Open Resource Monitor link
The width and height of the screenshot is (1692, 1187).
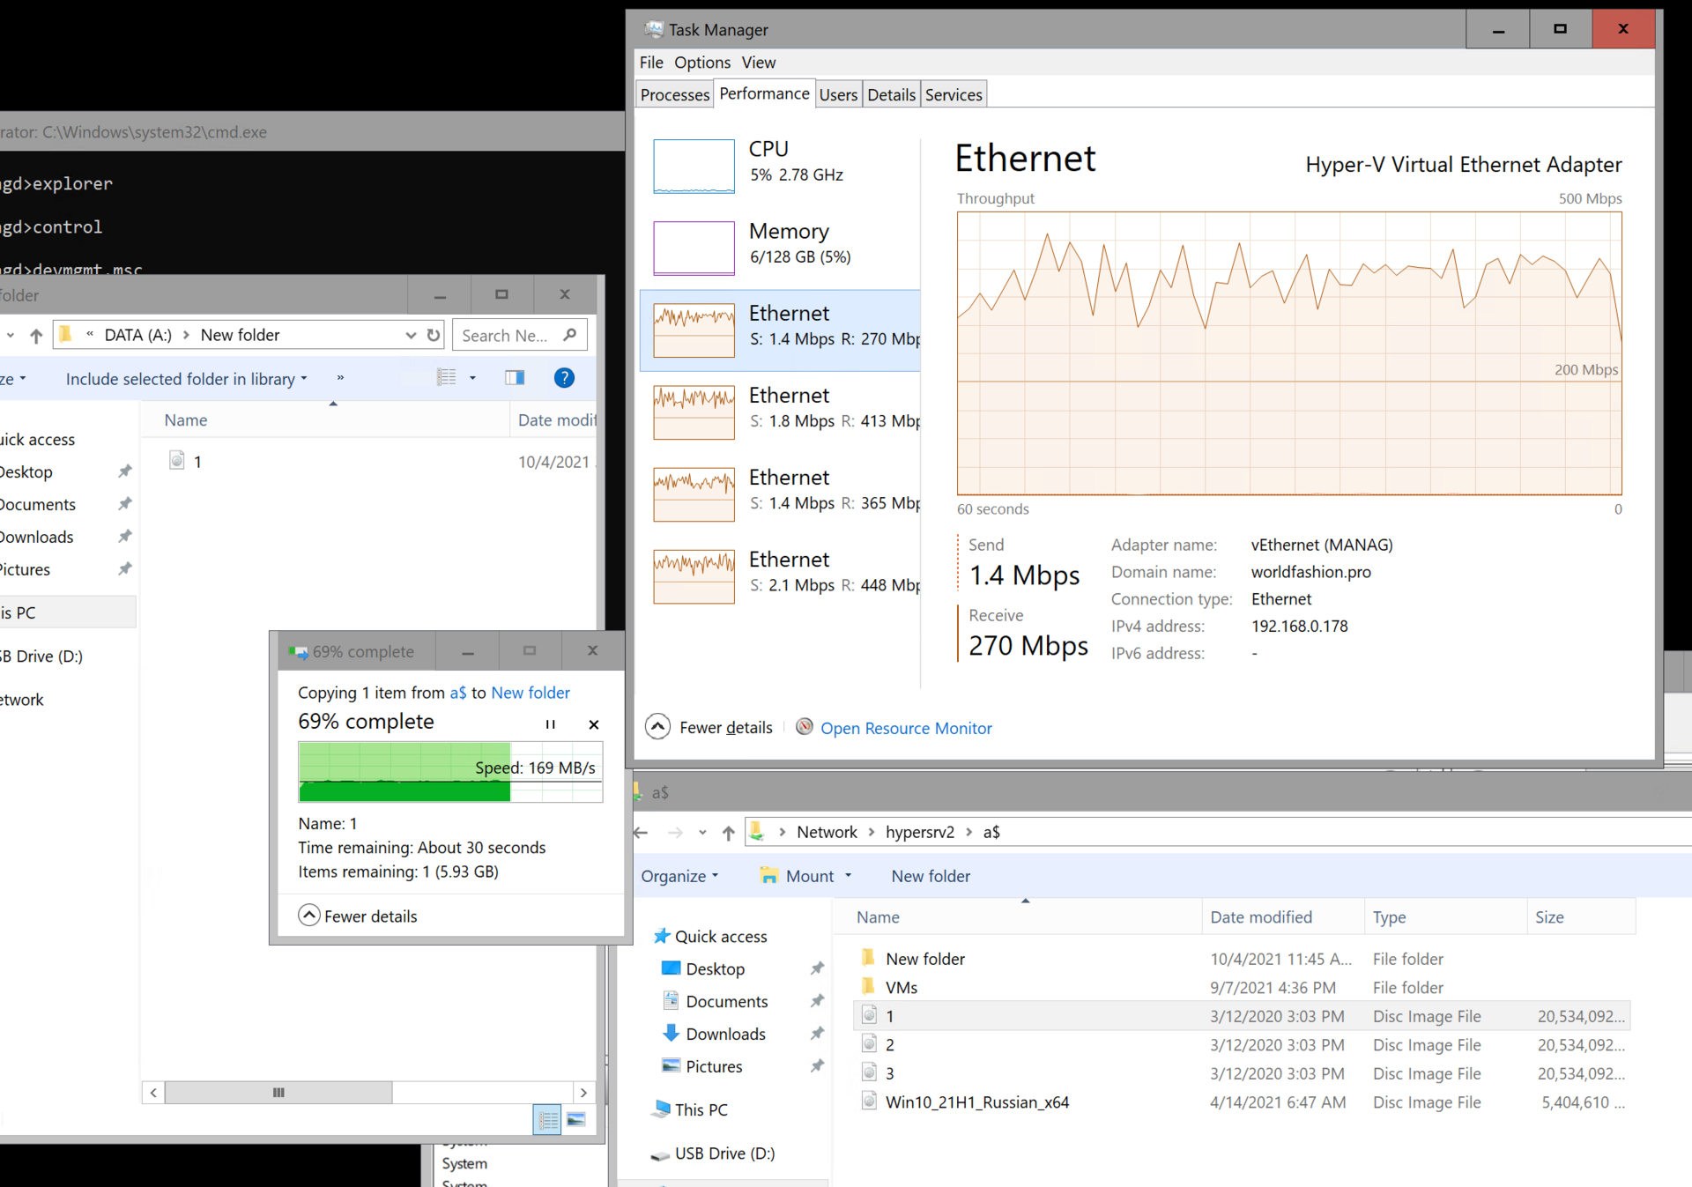(906, 728)
